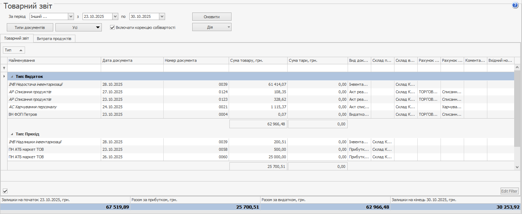
Task: Click the row indicator arrow beside Тип: Видаток
Action: click(4, 76)
